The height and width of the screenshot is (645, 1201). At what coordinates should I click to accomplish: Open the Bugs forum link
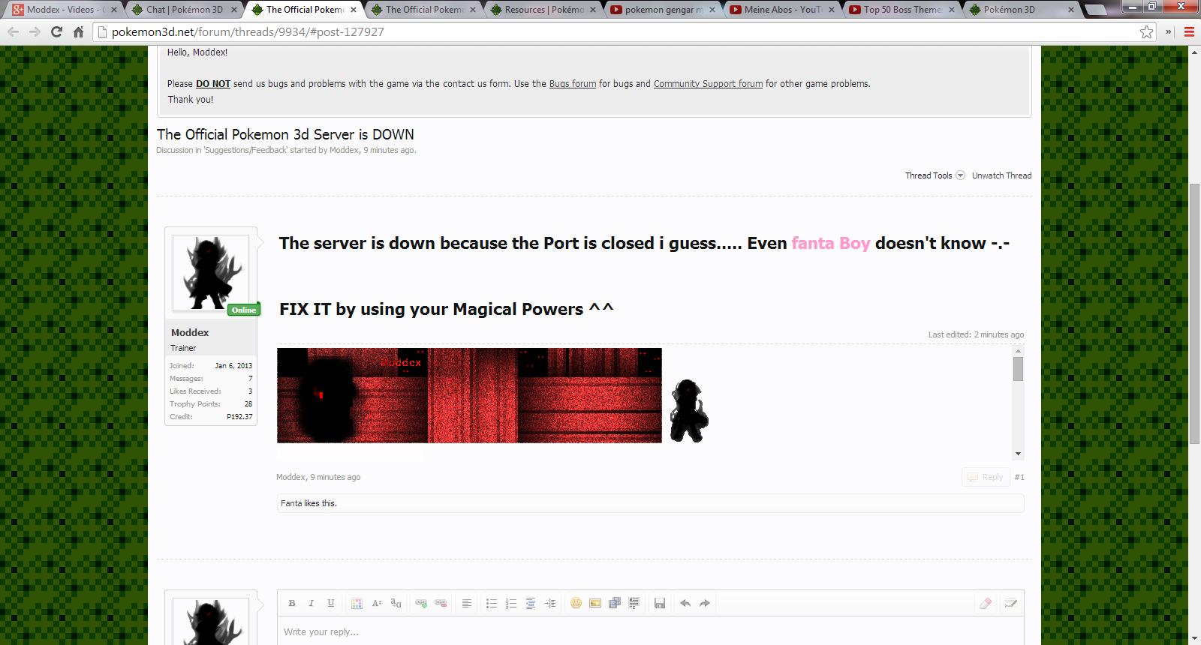point(573,84)
